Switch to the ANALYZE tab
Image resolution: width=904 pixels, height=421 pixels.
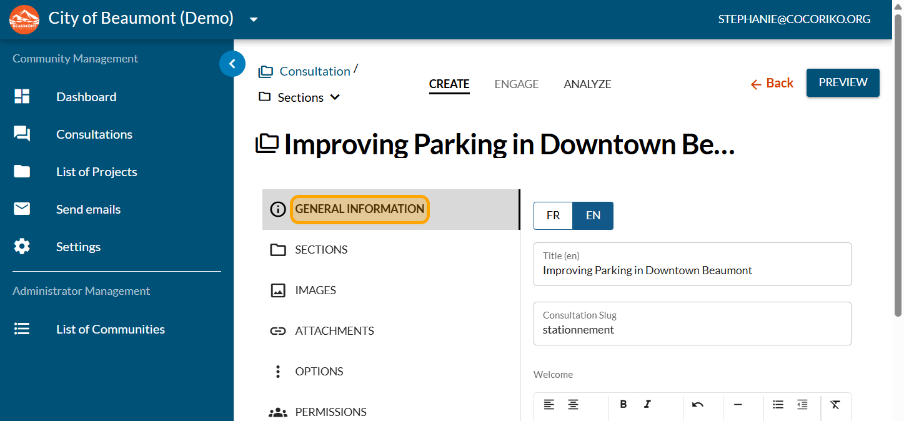pyautogui.click(x=587, y=84)
